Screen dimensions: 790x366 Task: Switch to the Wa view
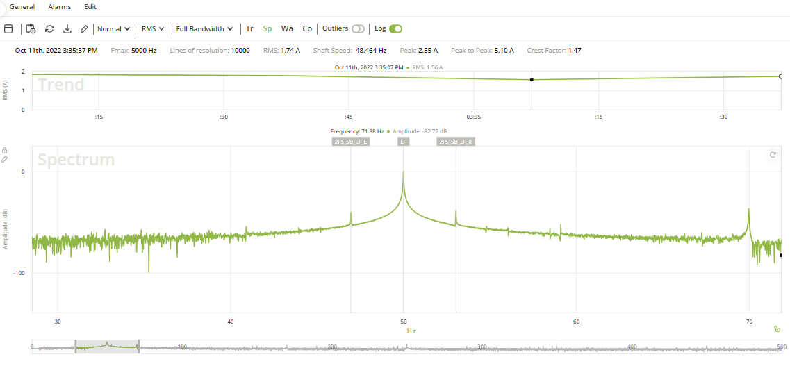[x=287, y=29]
